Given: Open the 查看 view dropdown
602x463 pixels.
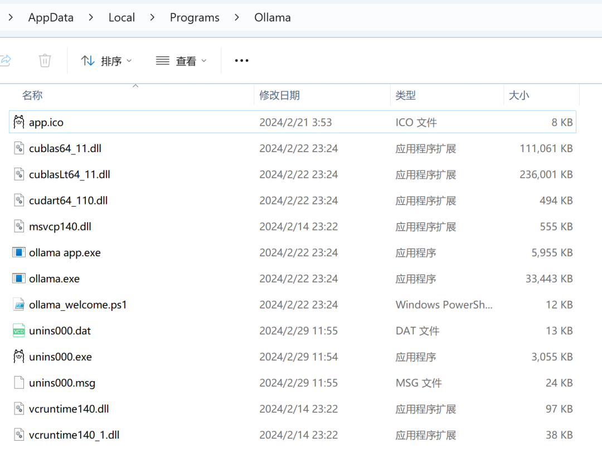Looking at the screenshot, I should tap(181, 61).
